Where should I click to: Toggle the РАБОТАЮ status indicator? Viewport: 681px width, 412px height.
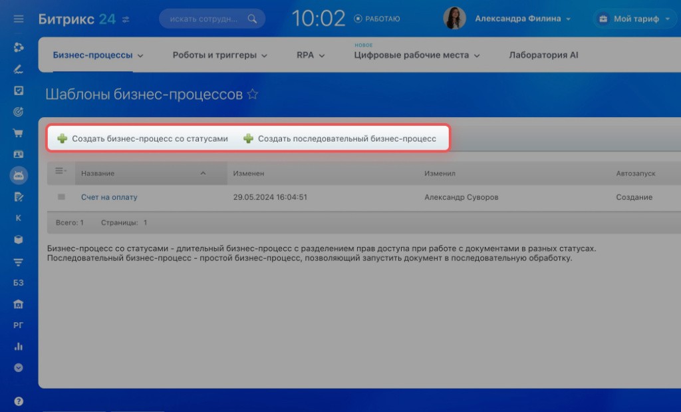376,19
